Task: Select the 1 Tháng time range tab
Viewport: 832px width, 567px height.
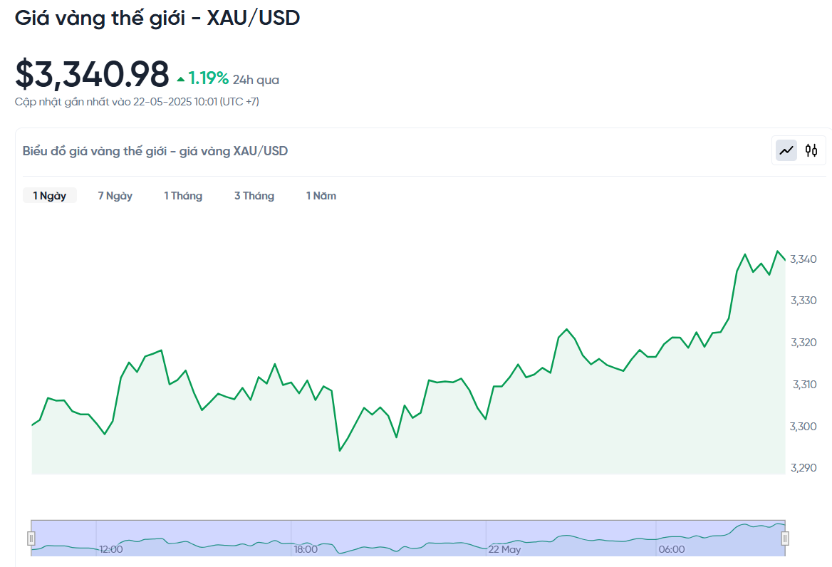Action: [183, 196]
